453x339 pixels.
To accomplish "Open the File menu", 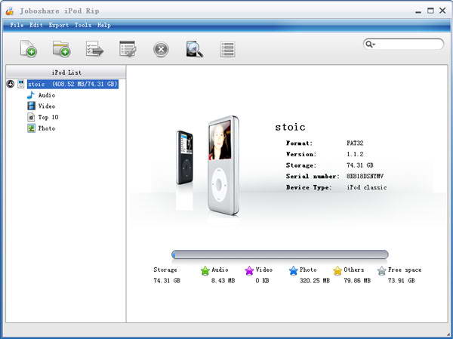I will tap(17, 25).
